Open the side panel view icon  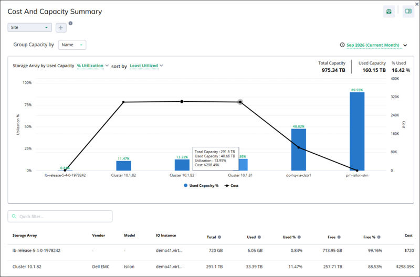tap(408, 11)
